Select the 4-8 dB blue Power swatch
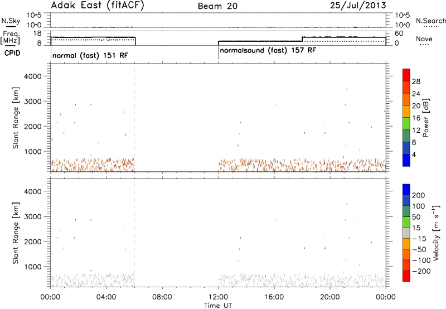Screen dimensions: 446x309 coord(406,148)
